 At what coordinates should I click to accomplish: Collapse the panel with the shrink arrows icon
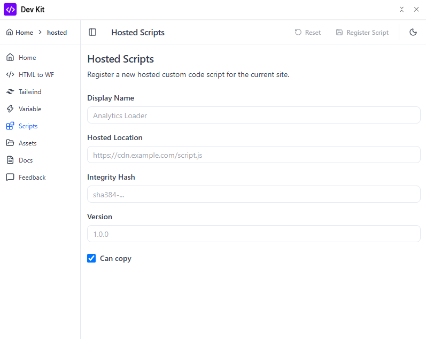[x=401, y=10]
